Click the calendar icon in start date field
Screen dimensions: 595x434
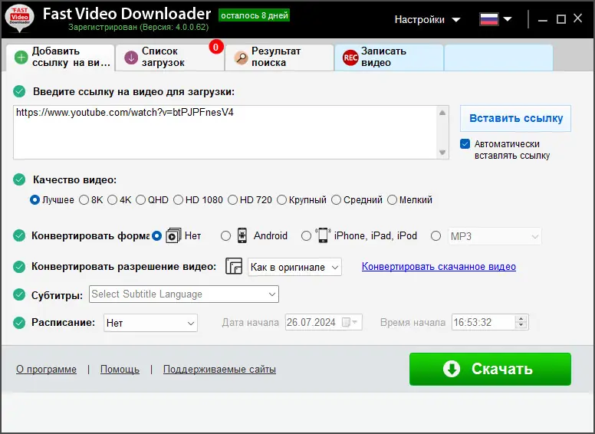[x=346, y=323]
